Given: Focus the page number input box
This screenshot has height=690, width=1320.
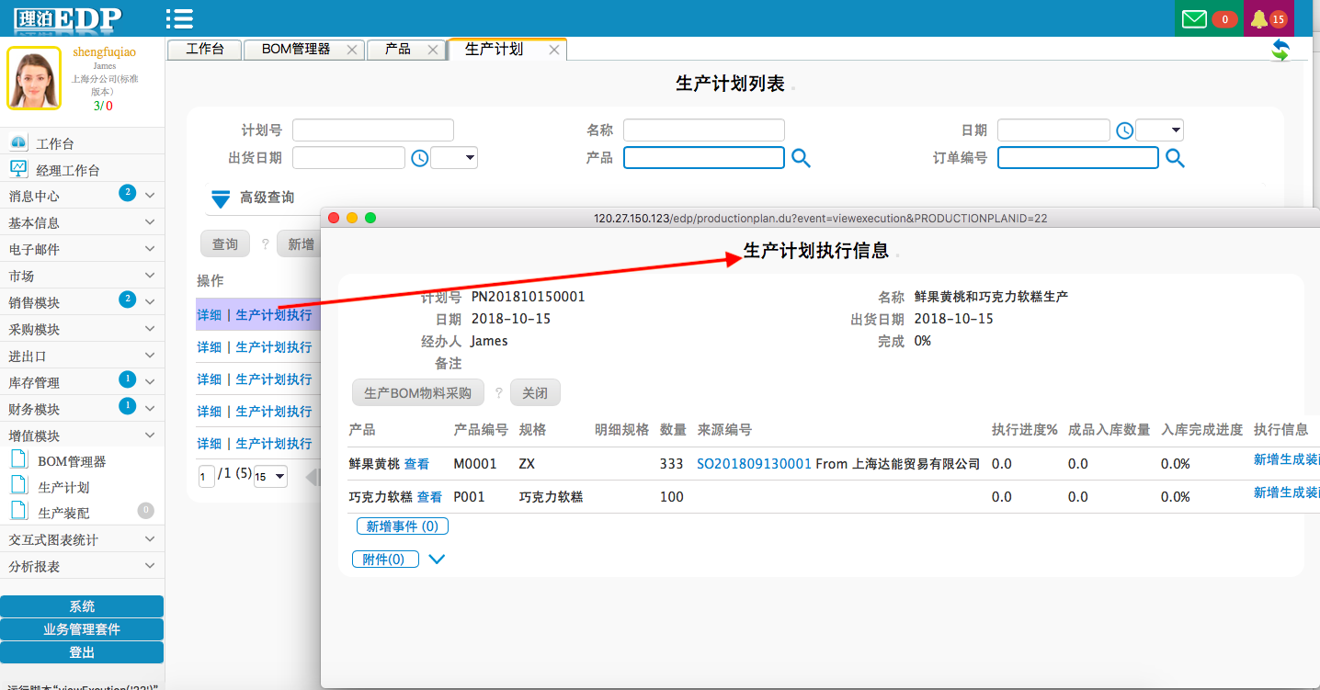Looking at the screenshot, I should 207,477.
